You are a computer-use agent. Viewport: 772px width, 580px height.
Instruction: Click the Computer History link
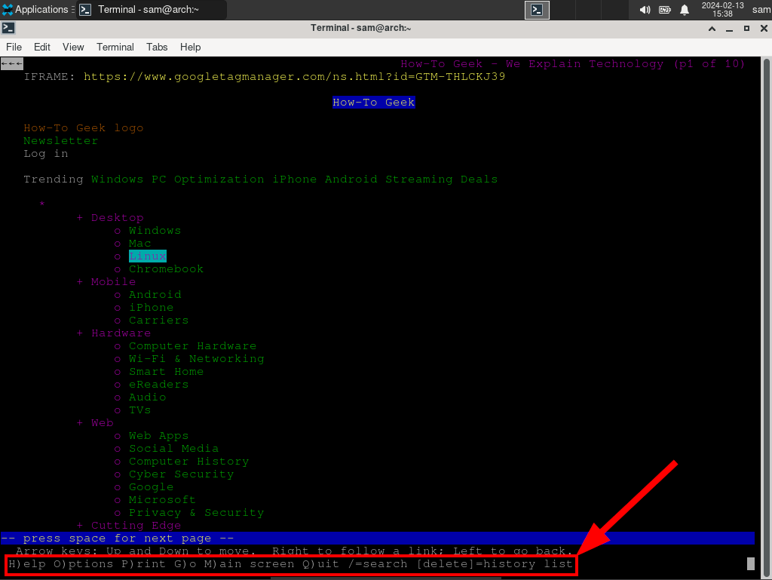[189, 462]
